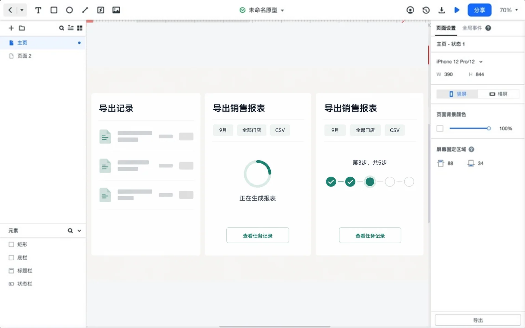Image resolution: width=525 pixels, height=328 pixels.
Task: Start preview with the play icon
Action: click(457, 10)
